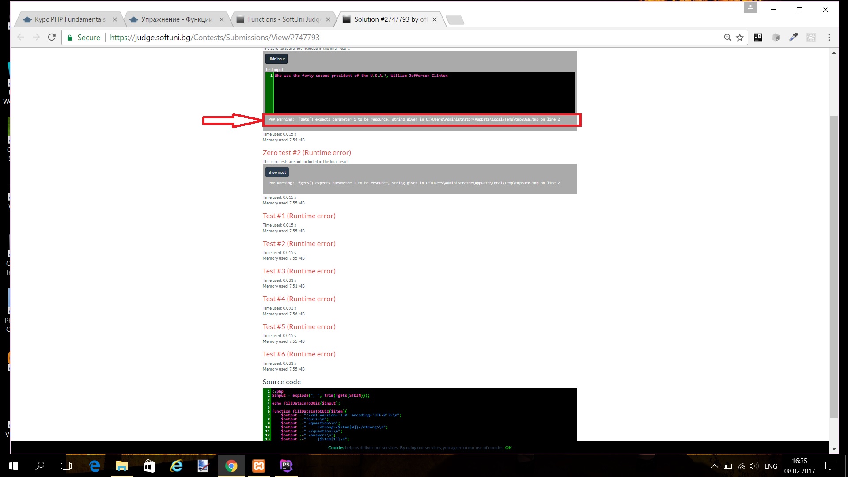Switch to the Упражнение - Функции tab
The width and height of the screenshot is (848, 477).
177,19
